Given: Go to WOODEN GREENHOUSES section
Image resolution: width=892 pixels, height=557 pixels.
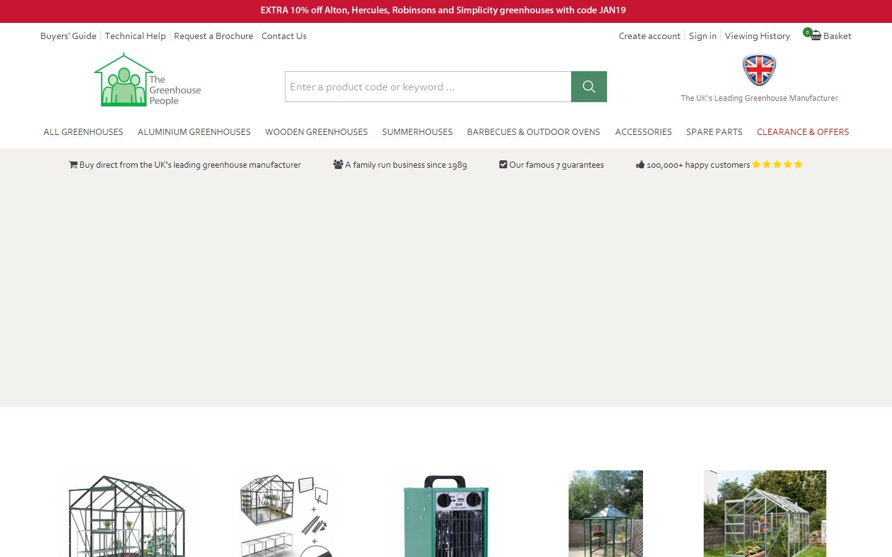Looking at the screenshot, I should click(317, 132).
